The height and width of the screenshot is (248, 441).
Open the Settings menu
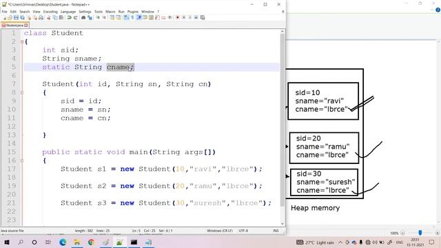pyautogui.click(x=85, y=12)
